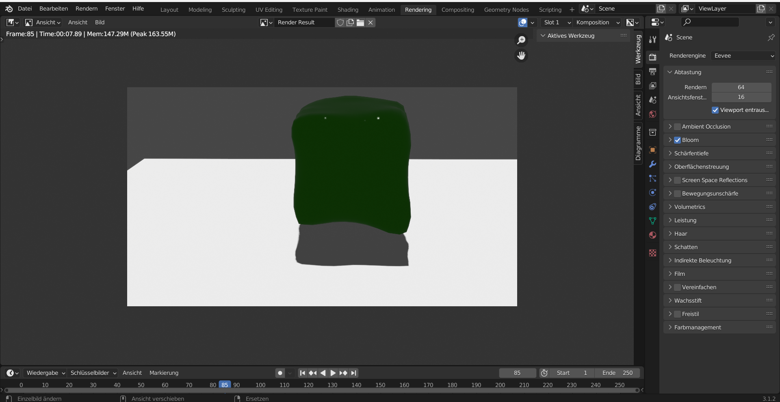Open the Renderengine Eevee dropdown
The image size is (780, 402).
(743, 56)
